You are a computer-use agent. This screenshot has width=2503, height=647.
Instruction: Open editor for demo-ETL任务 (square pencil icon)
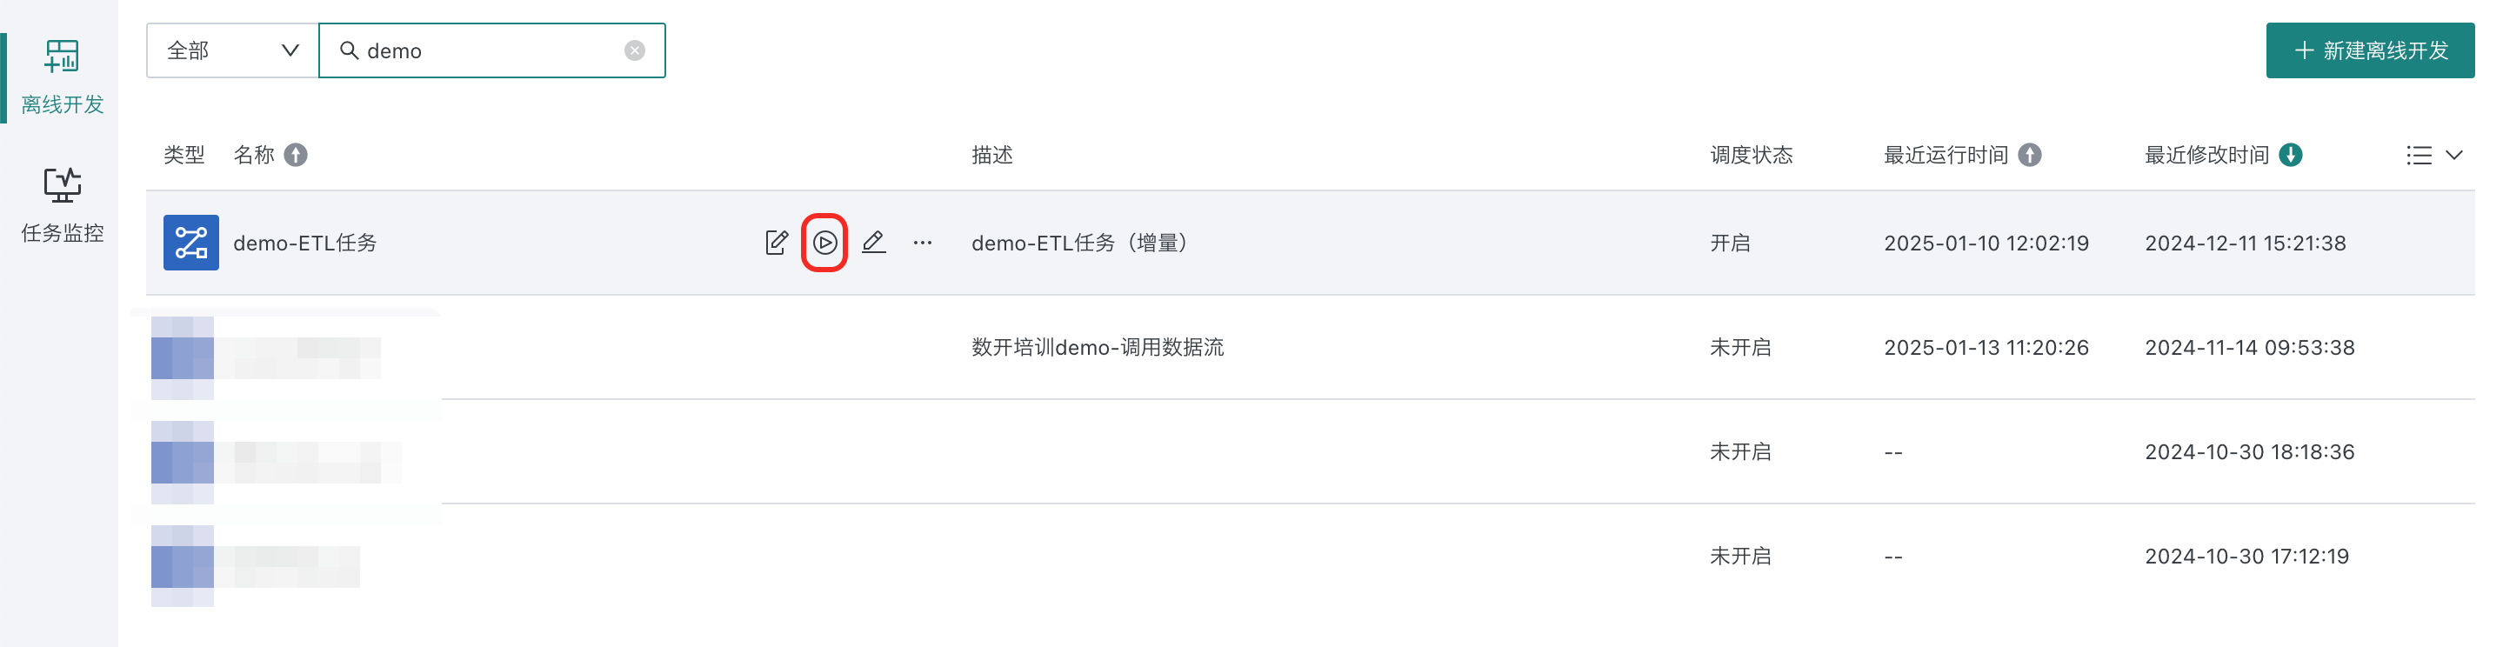(x=777, y=243)
